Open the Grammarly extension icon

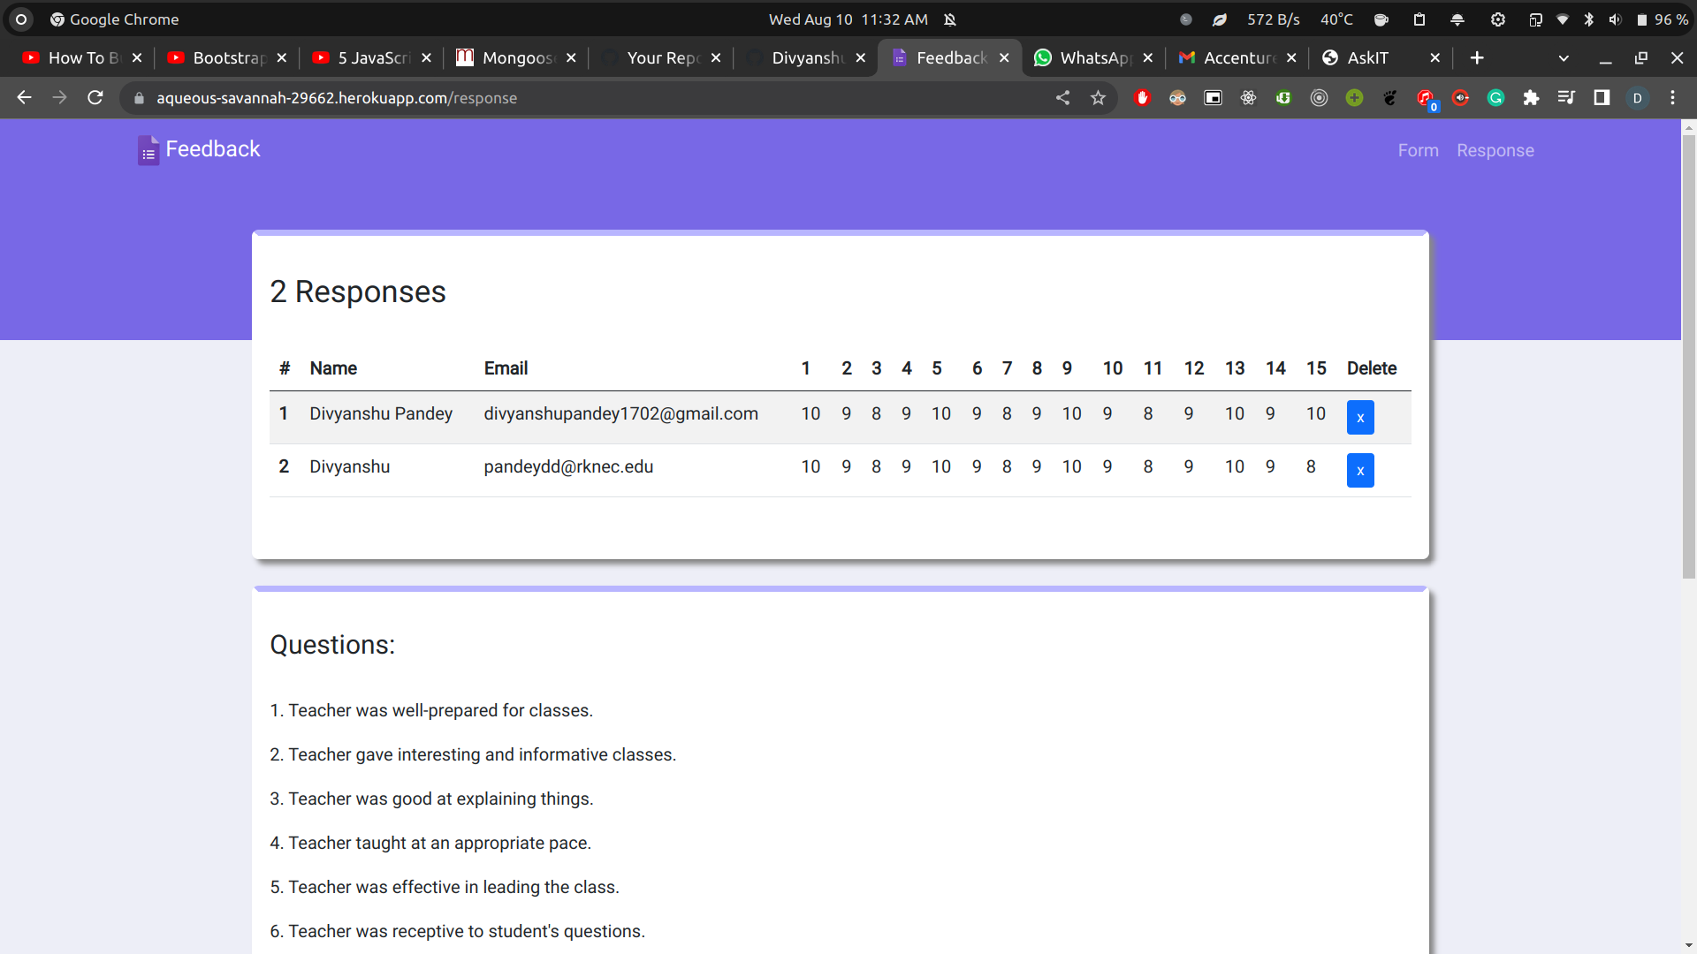click(x=1496, y=98)
